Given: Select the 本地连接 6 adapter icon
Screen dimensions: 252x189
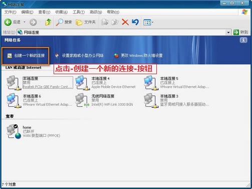Looking at the screenshot, I should pyautogui.click(x=14, y=101).
